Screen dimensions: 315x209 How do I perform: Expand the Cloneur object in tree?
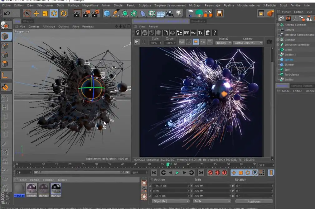tap(278, 40)
